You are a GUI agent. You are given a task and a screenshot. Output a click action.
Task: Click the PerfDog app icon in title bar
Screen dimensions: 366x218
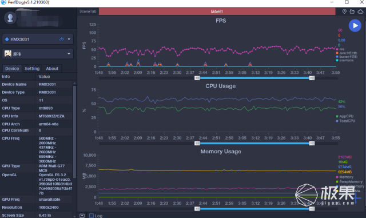[x=3, y=2]
